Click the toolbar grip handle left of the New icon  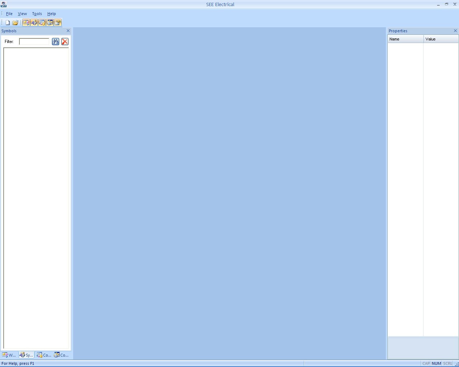coord(2,23)
